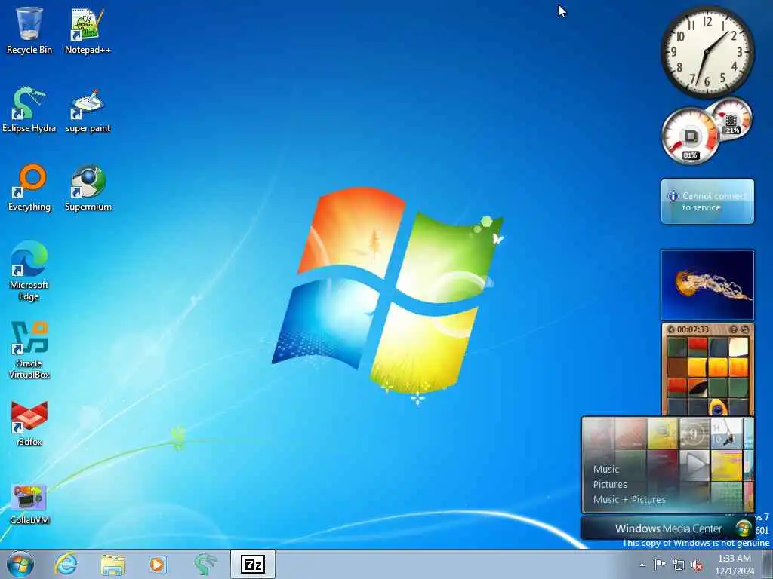The image size is (773, 579).
Task: Click the Show Desktop strip at taskbar end
Action: [x=768, y=564]
